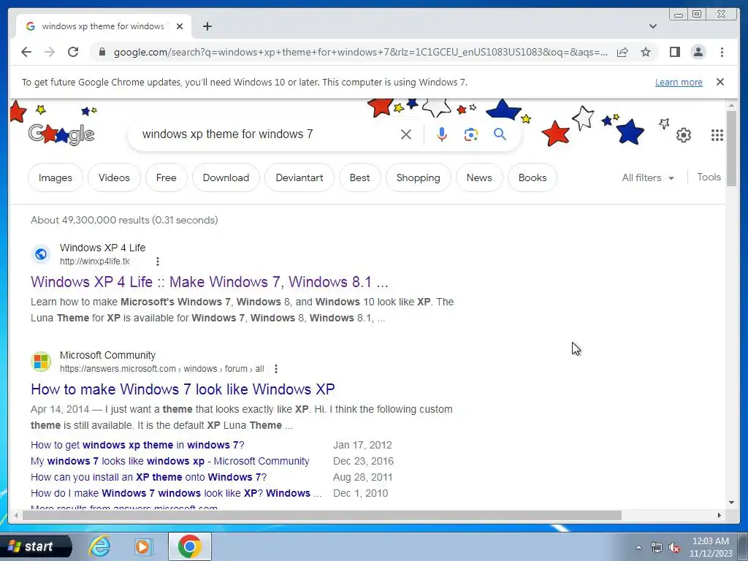Start voice search with microphone
Screen dimensions: 748x561
pos(442,134)
